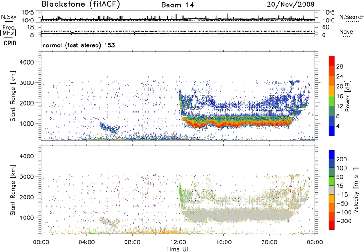The height and width of the screenshot is (252, 364).
Task: Click the Slant Range label of the power panel
Action: (x=13, y=96)
